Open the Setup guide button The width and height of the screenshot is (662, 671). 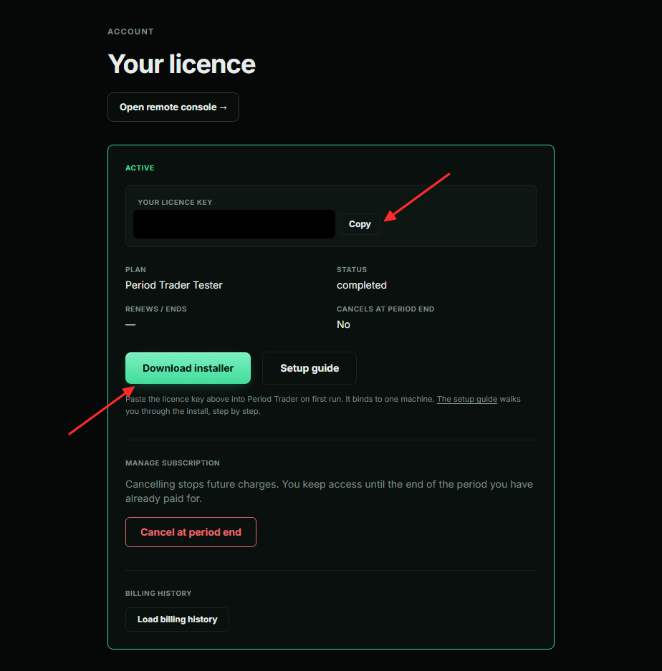(310, 368)
